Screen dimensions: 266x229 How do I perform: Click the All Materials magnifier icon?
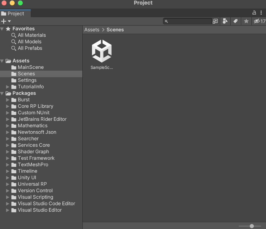[13, 35]
